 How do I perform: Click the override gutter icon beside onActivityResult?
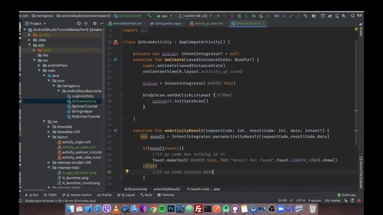(115, 131)
